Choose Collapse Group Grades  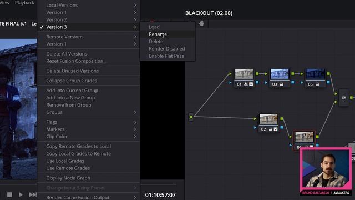89,81
